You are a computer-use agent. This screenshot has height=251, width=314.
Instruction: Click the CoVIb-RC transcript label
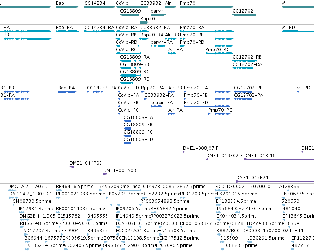click(126, 50)
